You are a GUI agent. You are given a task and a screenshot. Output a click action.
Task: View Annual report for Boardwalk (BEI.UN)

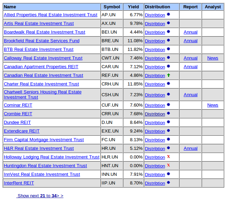pos(191,32)
